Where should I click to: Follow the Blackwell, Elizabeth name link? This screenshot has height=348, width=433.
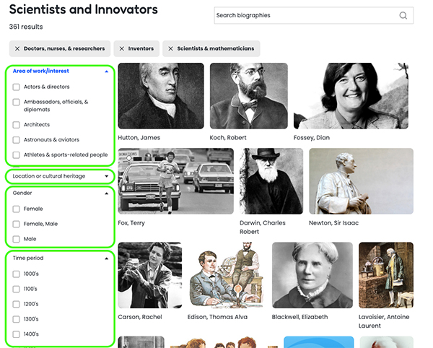[x=299, y=317]
